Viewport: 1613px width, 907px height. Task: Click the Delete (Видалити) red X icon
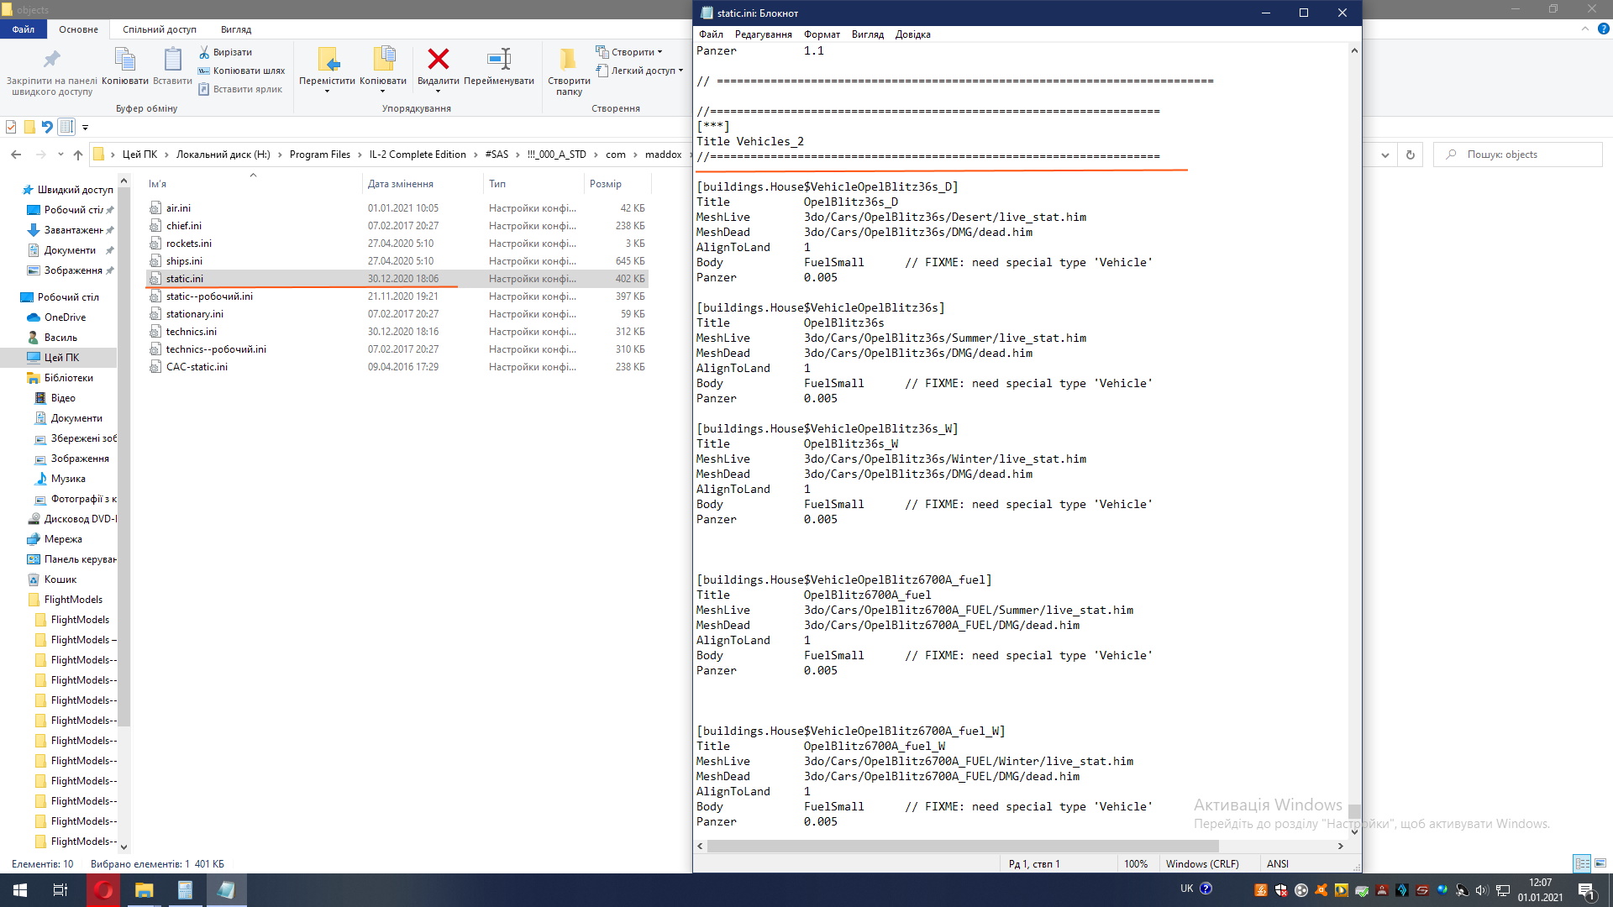tap(438, 60)
